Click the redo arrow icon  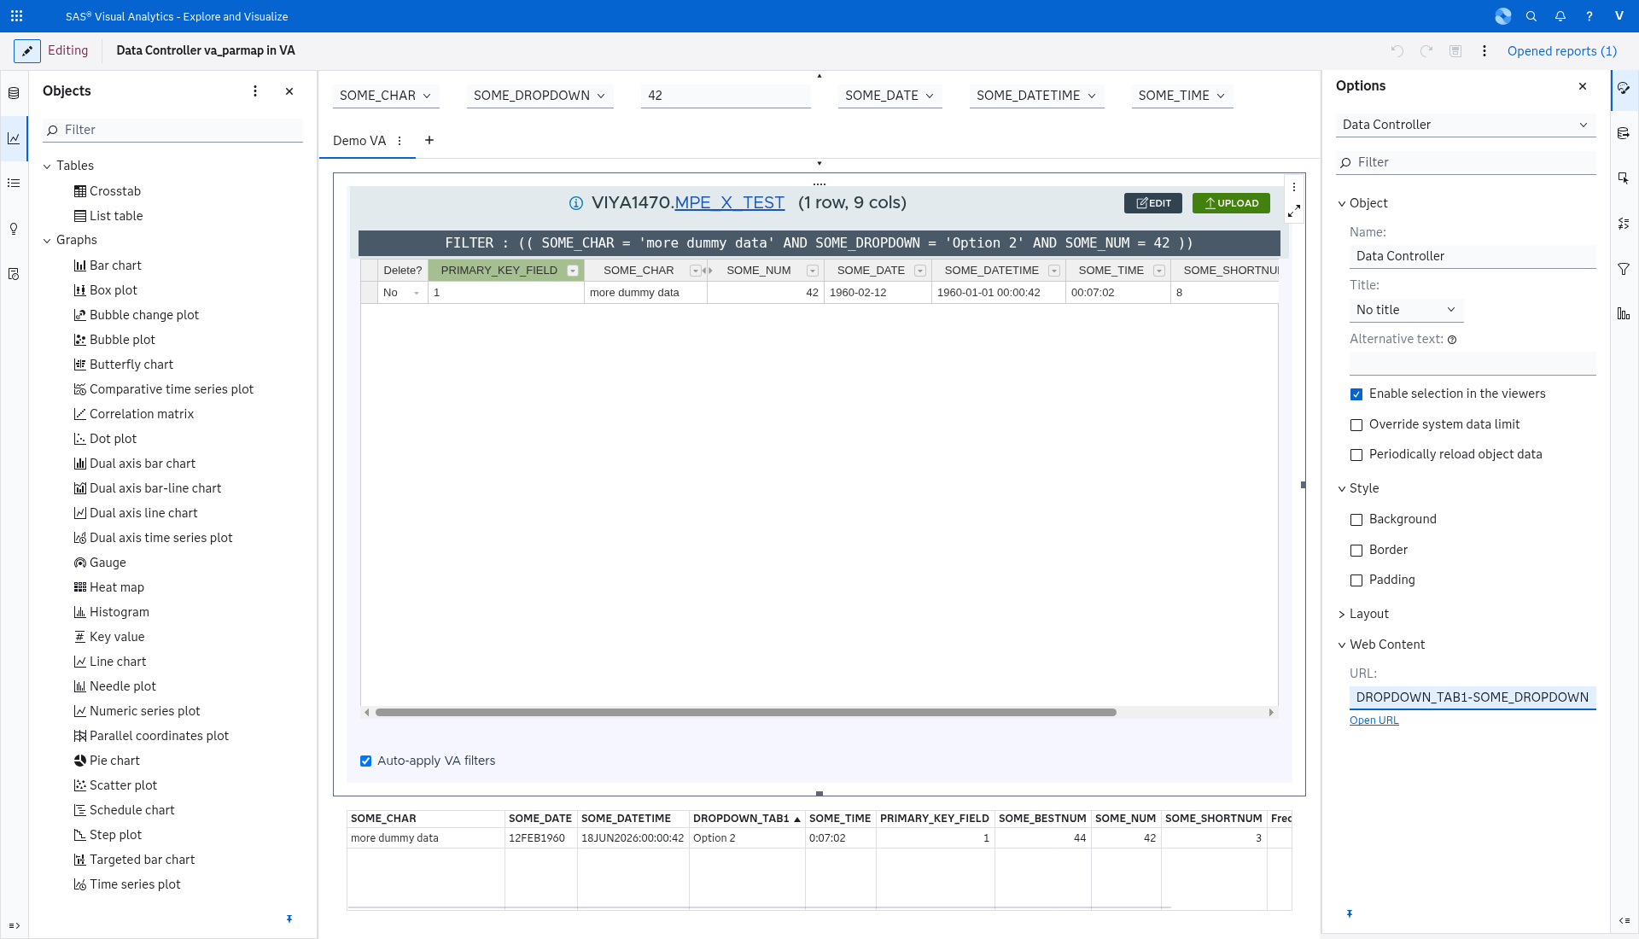[x=1426, y=51]
